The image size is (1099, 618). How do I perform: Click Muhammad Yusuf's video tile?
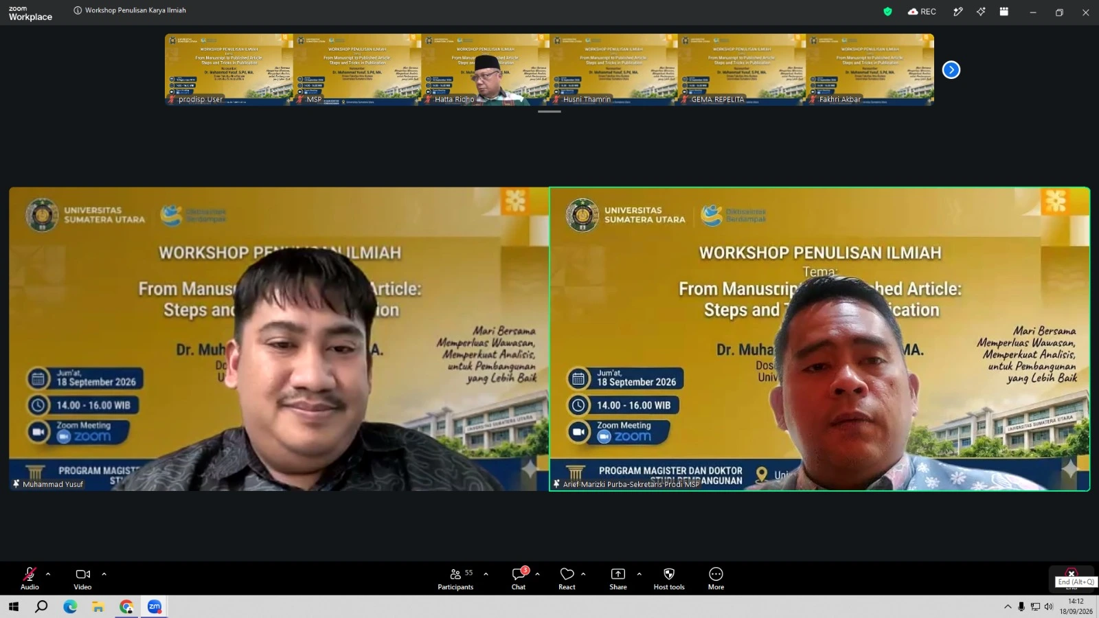279,339
